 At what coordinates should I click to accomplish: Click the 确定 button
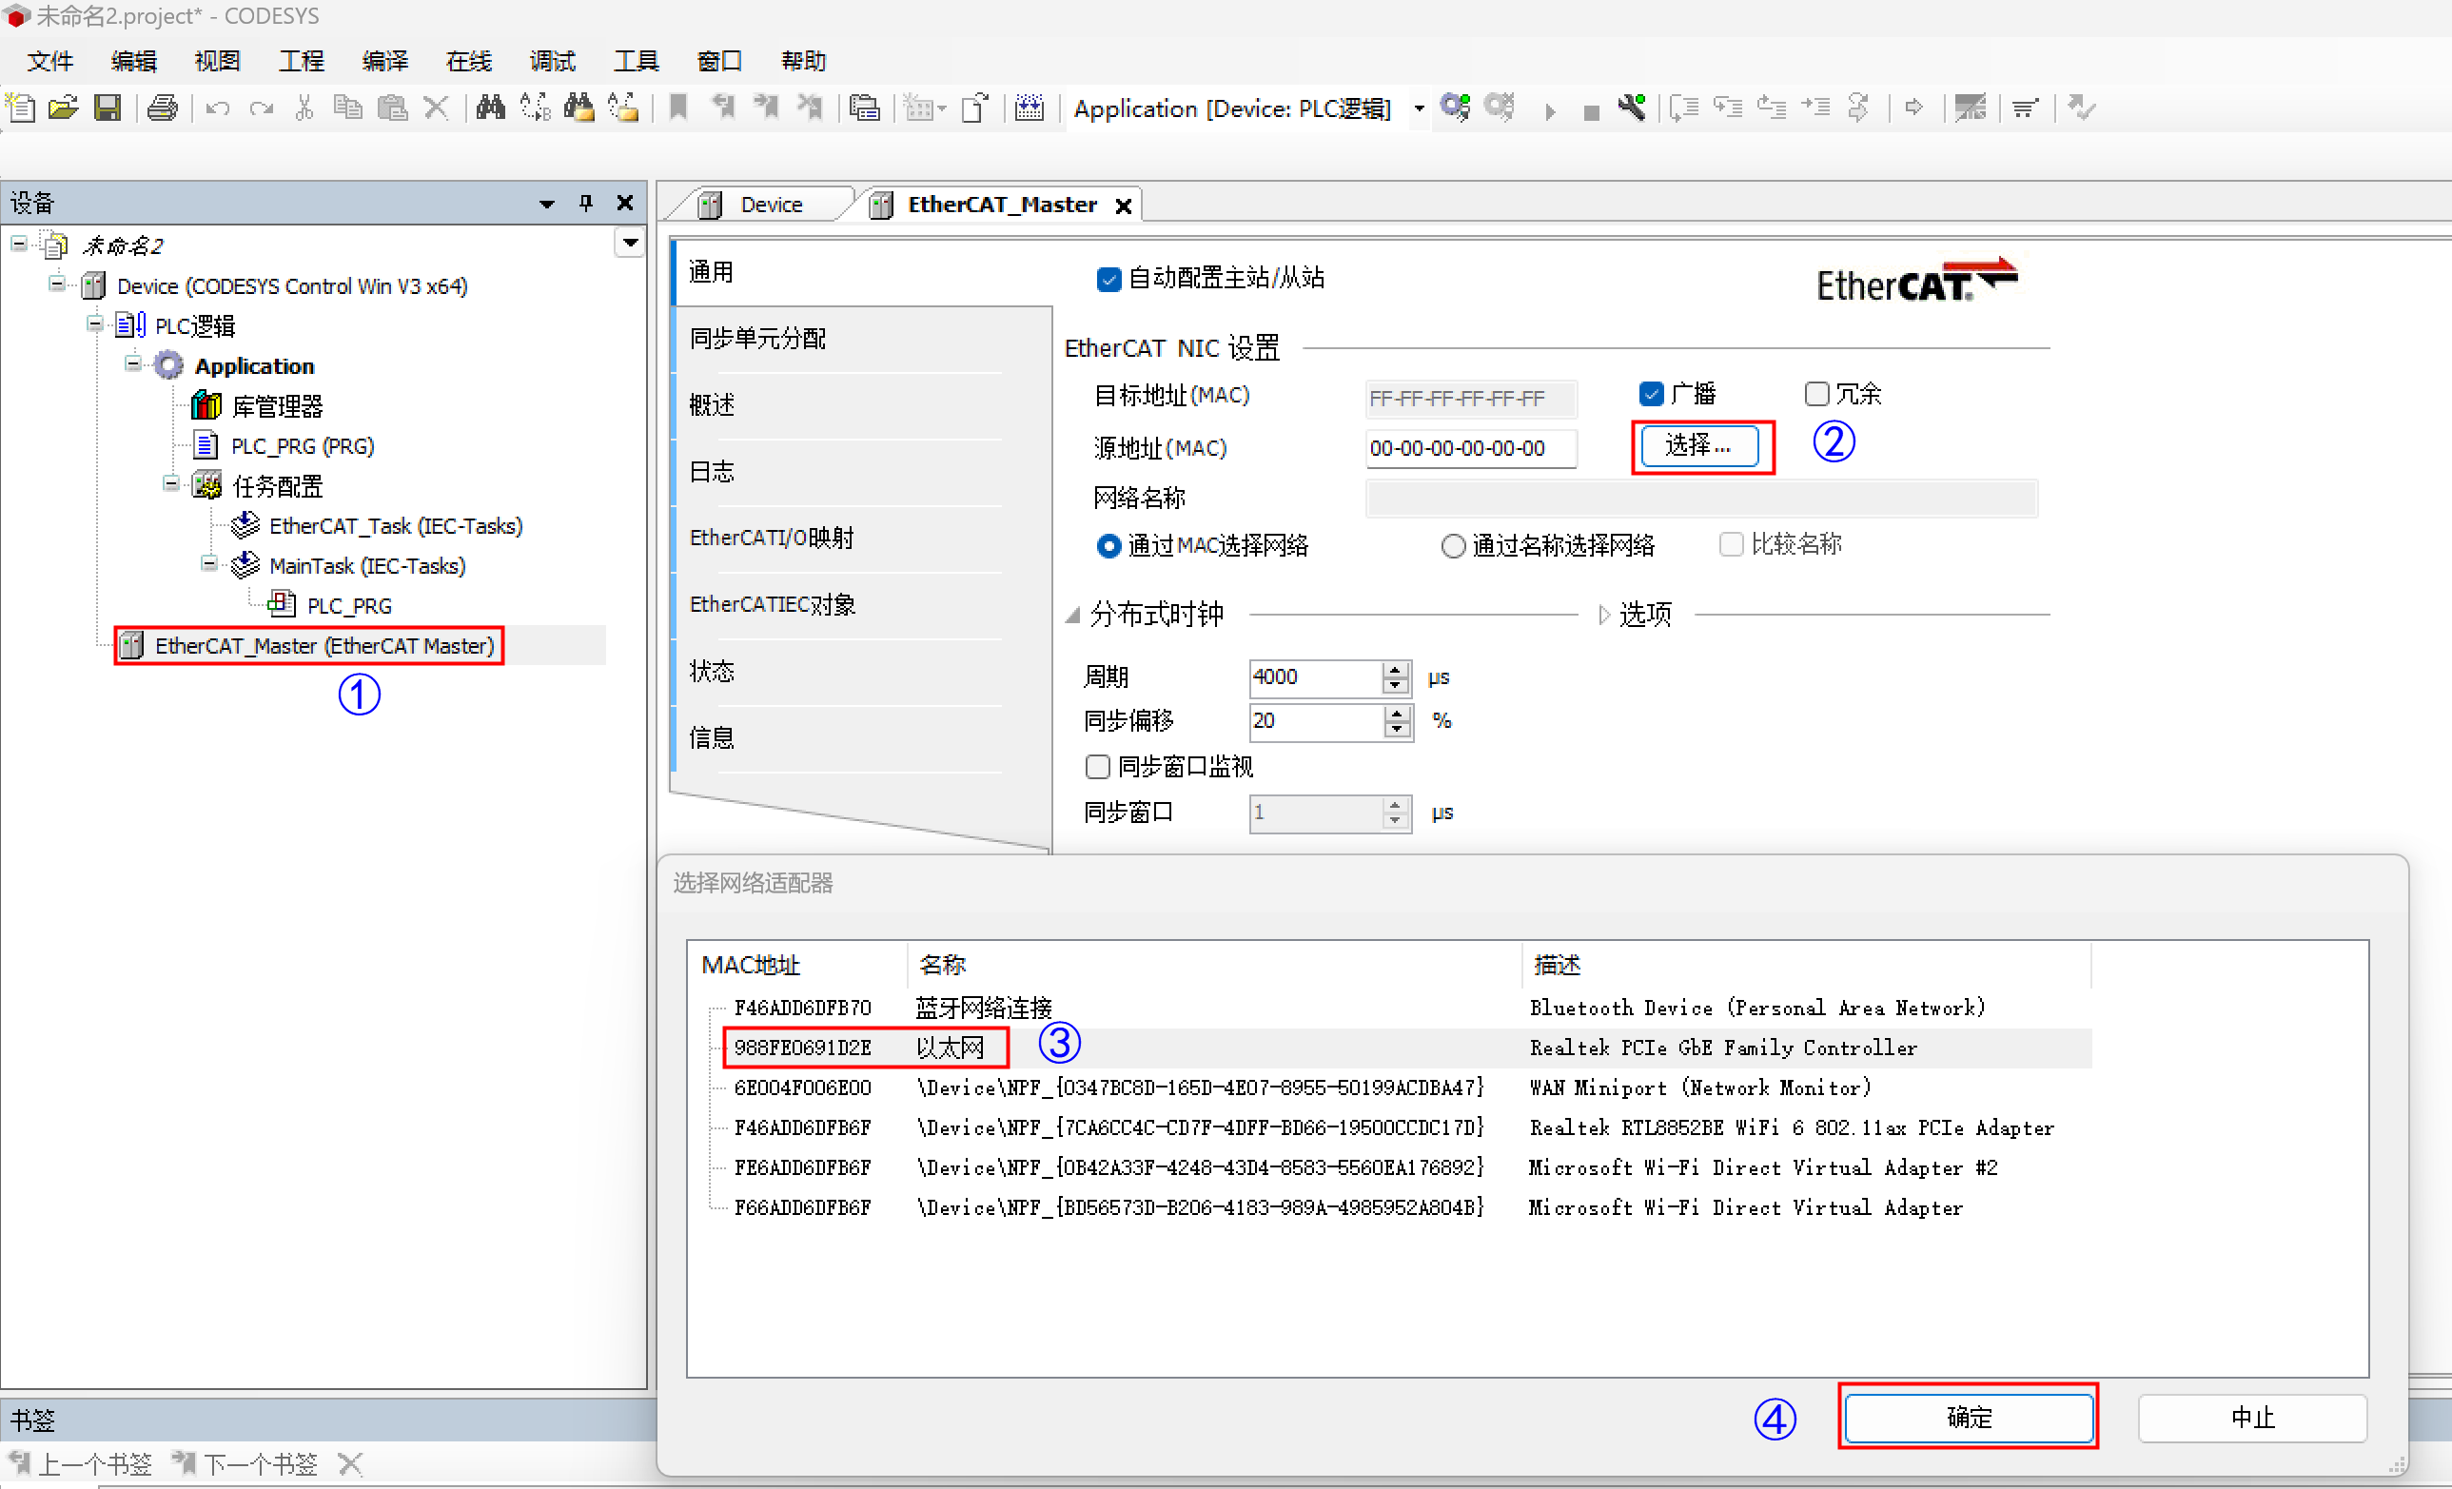click(1968, 1417)
